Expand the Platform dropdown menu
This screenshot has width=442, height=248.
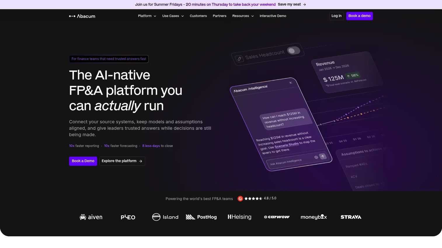pos(147,16)
